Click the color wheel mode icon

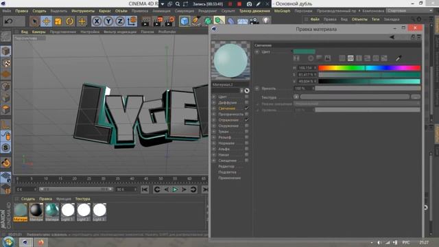click(311, 58)
